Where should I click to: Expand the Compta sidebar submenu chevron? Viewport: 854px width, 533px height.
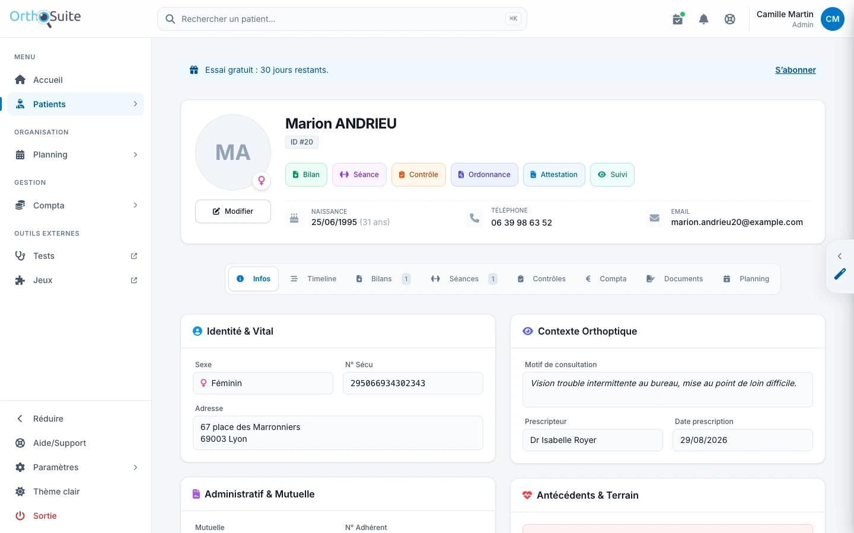[135, 206]
